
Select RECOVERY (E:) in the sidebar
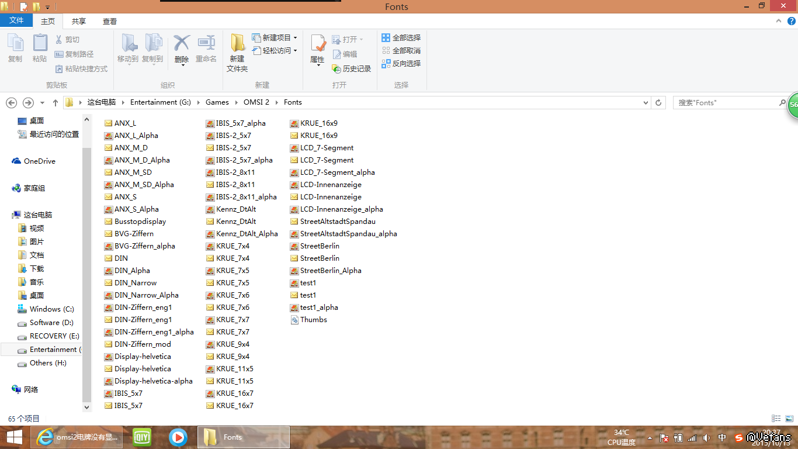click(x=48, y=336)
